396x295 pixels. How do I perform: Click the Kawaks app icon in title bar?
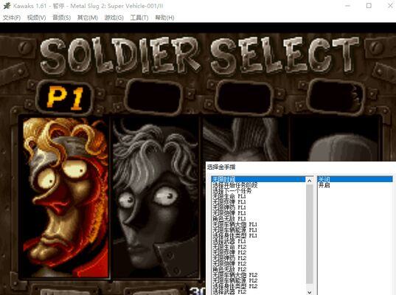[x=7, y=6]
